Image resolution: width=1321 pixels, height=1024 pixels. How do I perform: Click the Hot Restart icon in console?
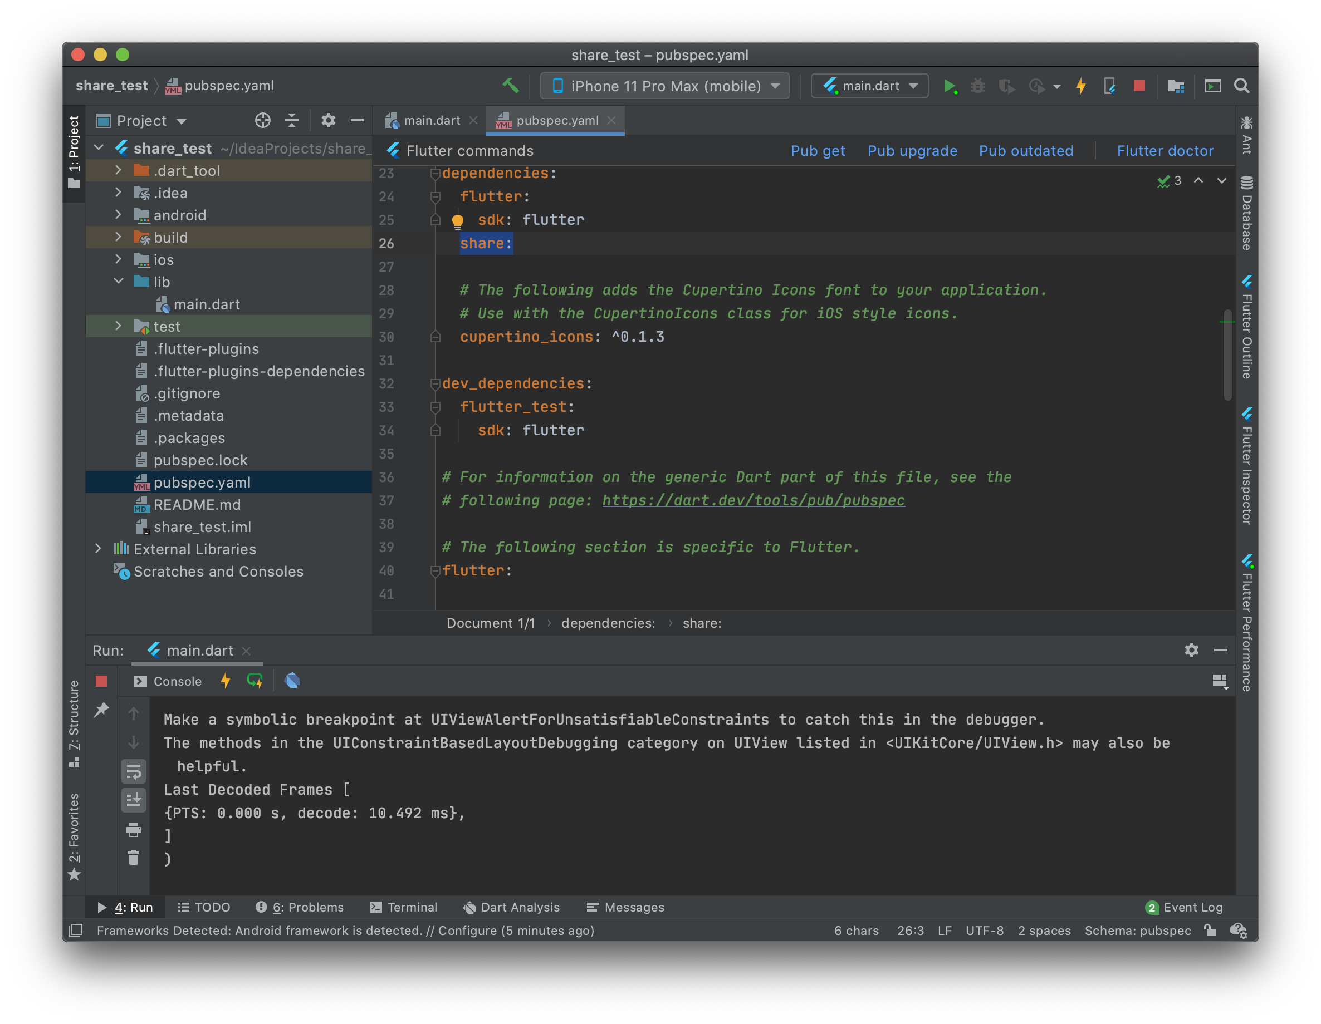pos(255,681)
